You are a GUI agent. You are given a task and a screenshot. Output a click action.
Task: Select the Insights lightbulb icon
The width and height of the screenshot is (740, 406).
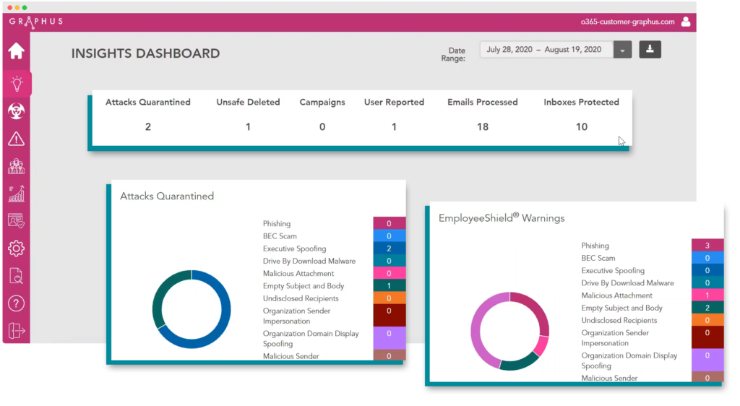[x=17, y=84]
